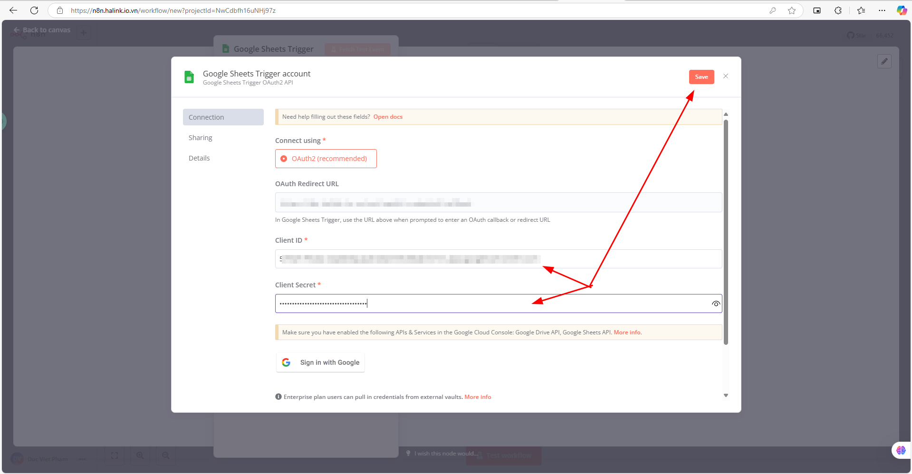Click the OAuth Redirect URL field
This screenshot has height=474, width=912.
tap(499, 202)
